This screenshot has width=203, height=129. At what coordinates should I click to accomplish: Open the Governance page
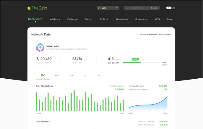(x=141, y=19)
